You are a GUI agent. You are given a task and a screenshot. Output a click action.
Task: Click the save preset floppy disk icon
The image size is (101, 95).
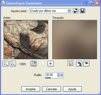pyautogui.click(x=82, y=11)
